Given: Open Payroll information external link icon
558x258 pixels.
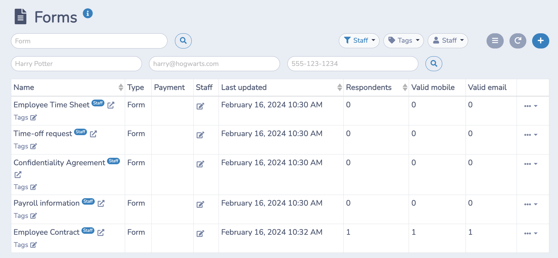Looking at the screenshot, I should point(101,203).
